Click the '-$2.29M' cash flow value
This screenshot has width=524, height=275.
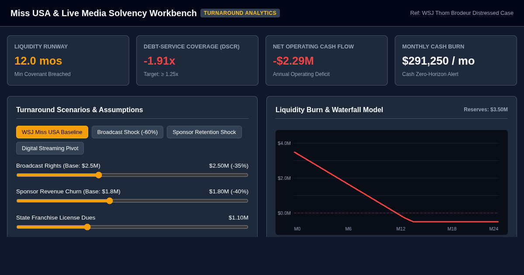(293, 61)
